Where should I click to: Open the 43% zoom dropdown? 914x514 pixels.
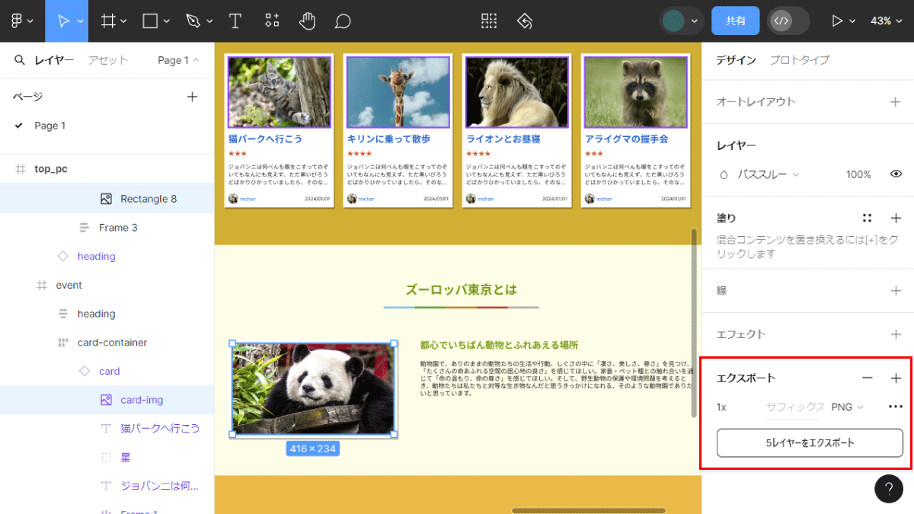click(x=887, y=21)
